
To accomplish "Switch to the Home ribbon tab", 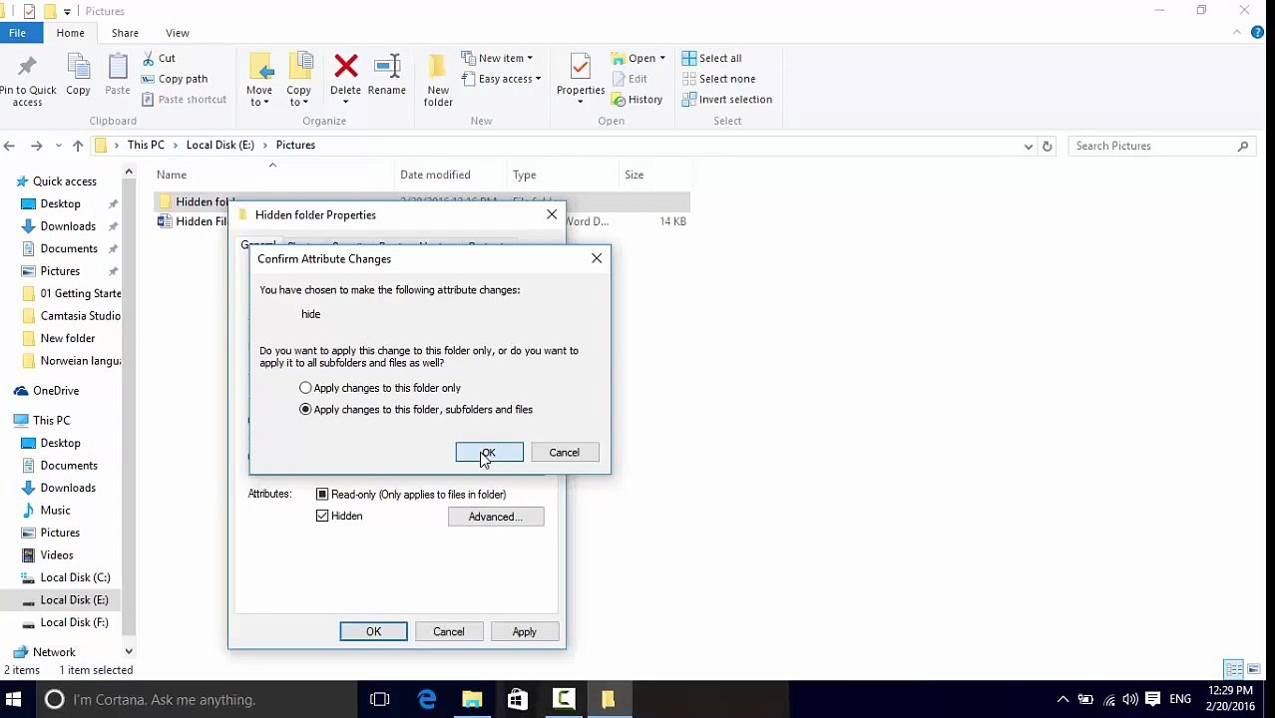I will pos(70,33).
